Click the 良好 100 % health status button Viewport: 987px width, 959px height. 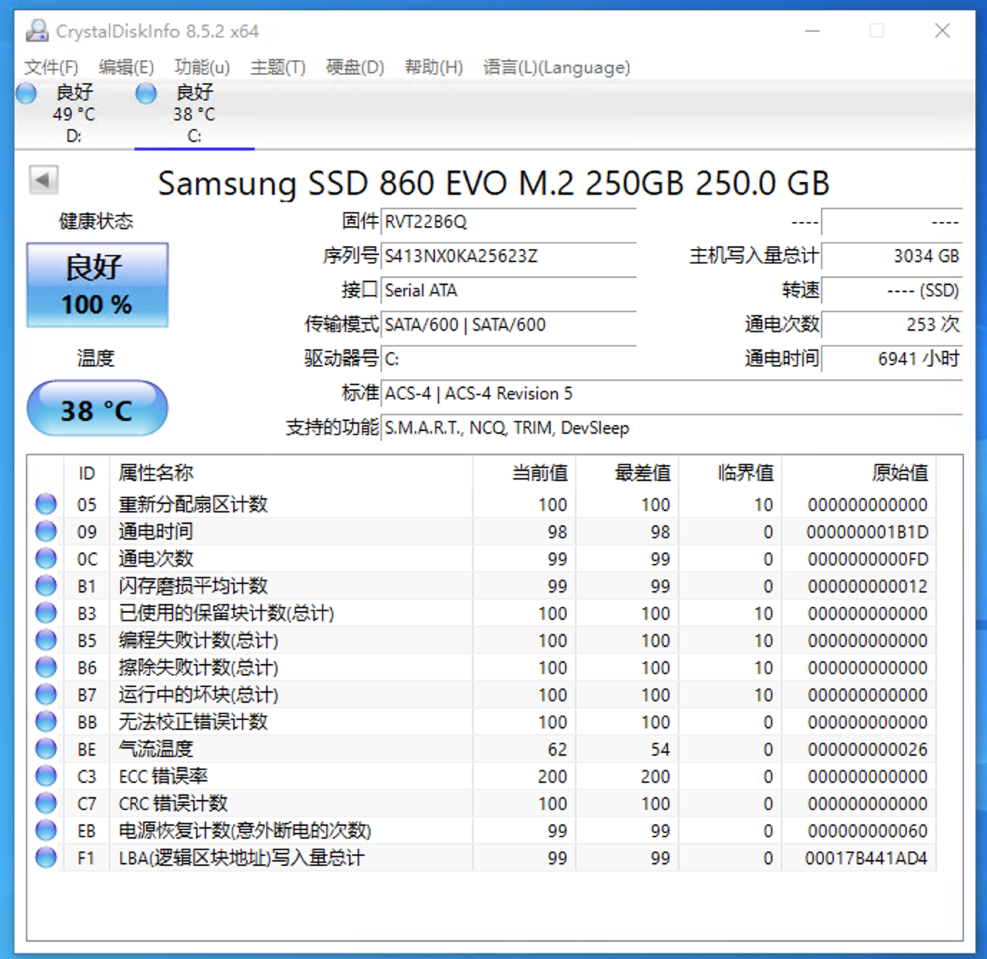click(97, 285)
